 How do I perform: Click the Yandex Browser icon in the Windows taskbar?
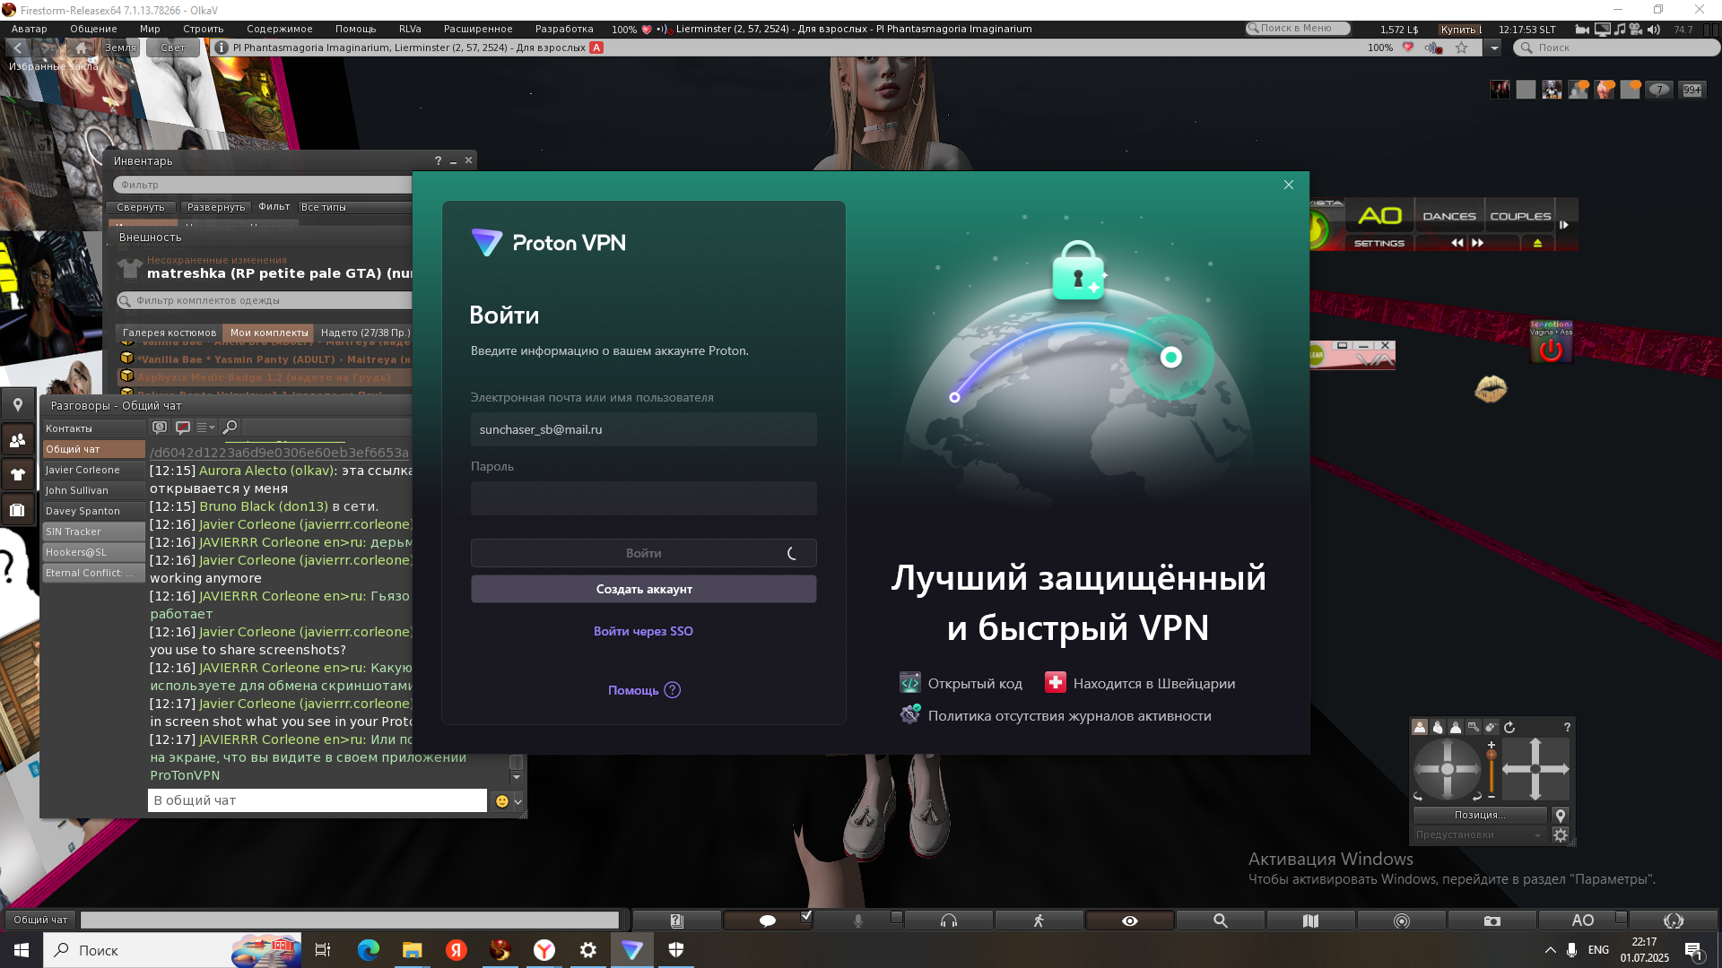point(544,950)
